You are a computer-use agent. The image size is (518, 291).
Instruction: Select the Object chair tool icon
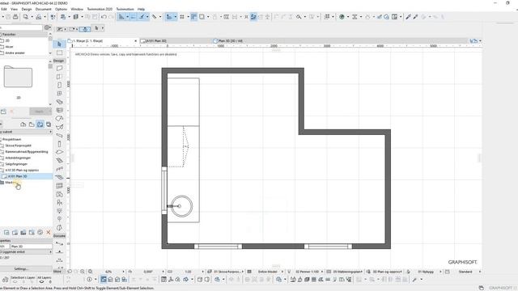pos(59,203)
